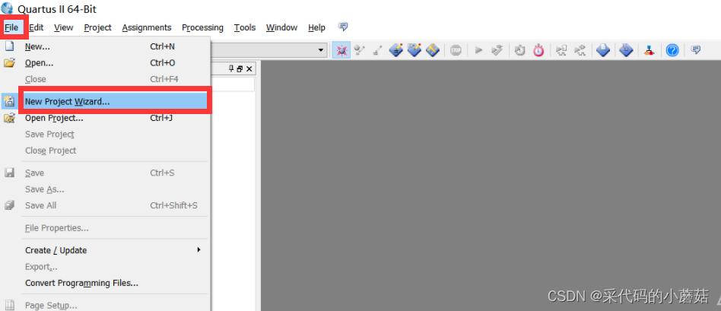The image size is (721, 311).
Task: Click the blue chip with white page icon
Action: [x=603, y=50]
